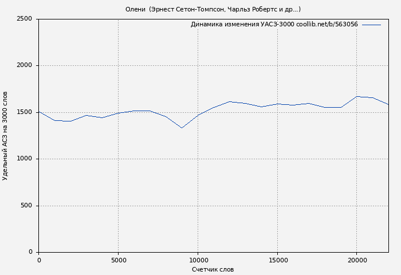Screen dimensions: 401x275
Task: Click the 10000 tick label on the x-axis
Action: pos(198,260)
